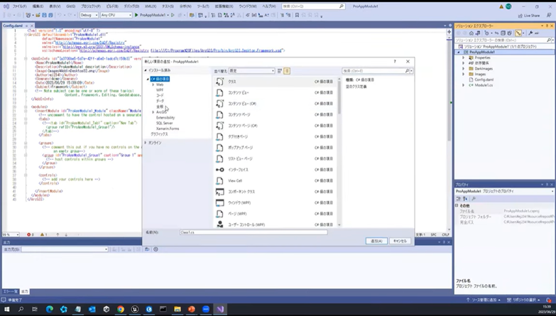Screen dimensions: 556x316
Task: Select Config.daml in Solution Explorer
Action: [484, 80]
